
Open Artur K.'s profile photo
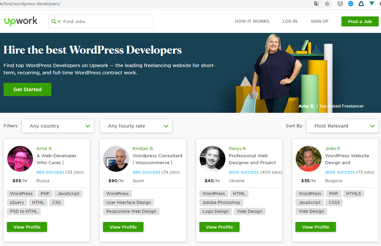tap(20, 159)
